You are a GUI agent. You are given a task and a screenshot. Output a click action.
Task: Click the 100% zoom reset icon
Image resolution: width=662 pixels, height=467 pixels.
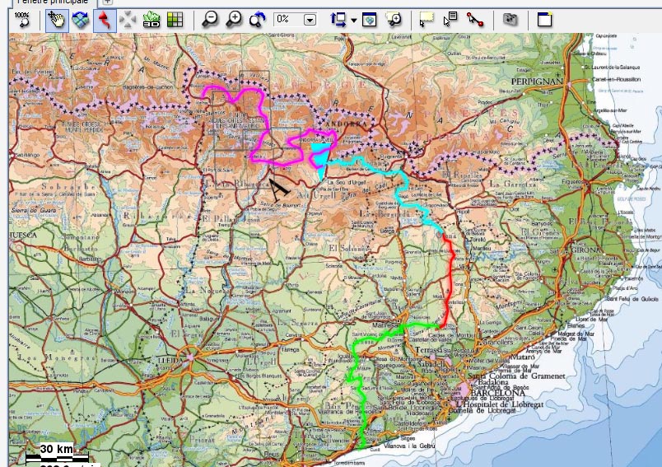[22, 20]
